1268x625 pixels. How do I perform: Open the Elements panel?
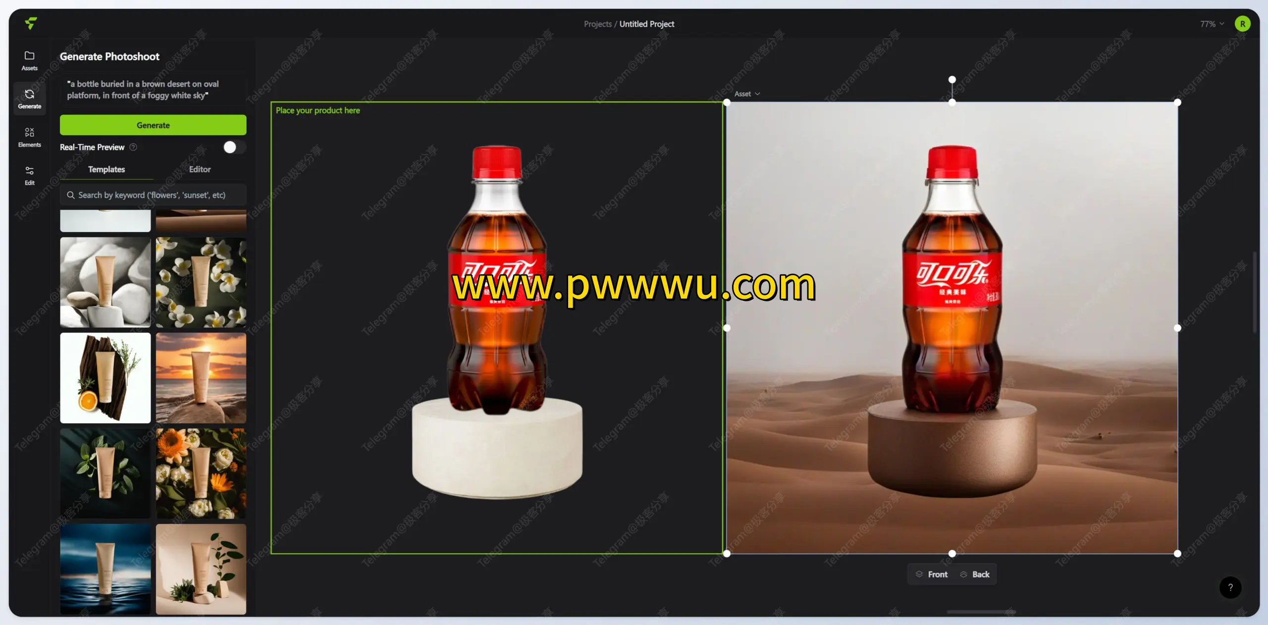(x=29, y=136)
